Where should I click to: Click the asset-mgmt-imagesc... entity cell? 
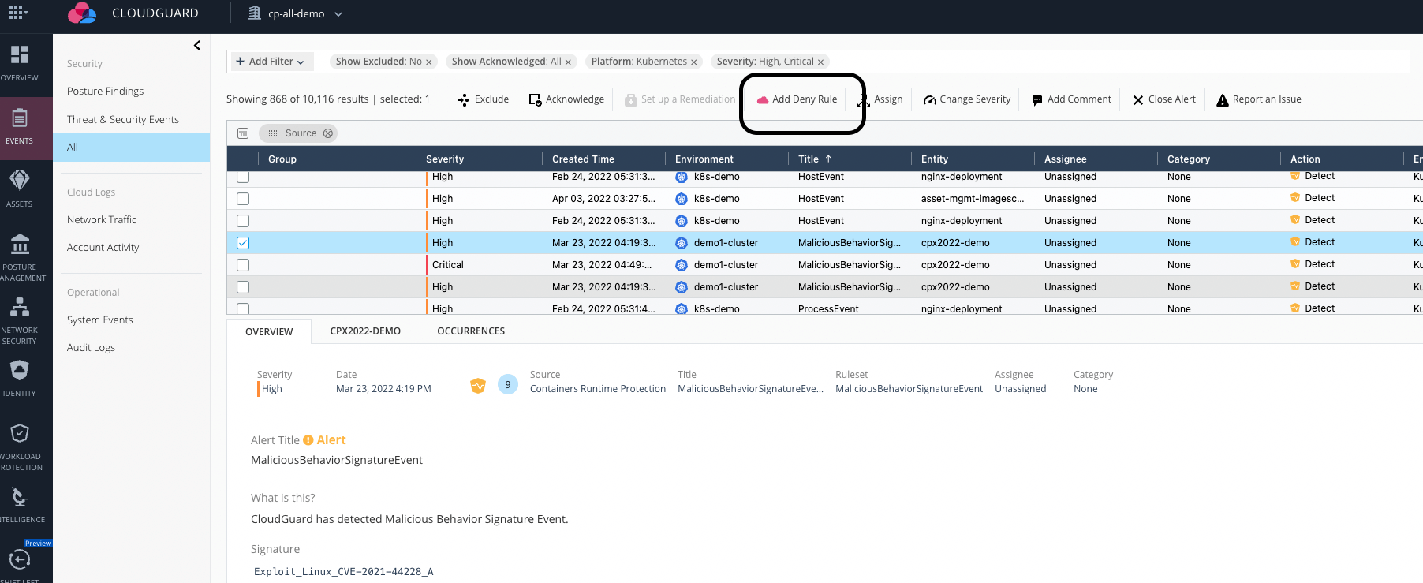coord(973,199)
